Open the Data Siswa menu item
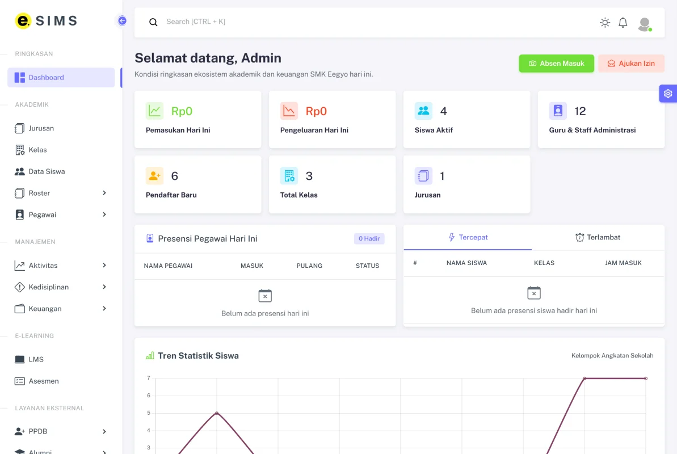 pyautogui.click(x=61, y=171)
